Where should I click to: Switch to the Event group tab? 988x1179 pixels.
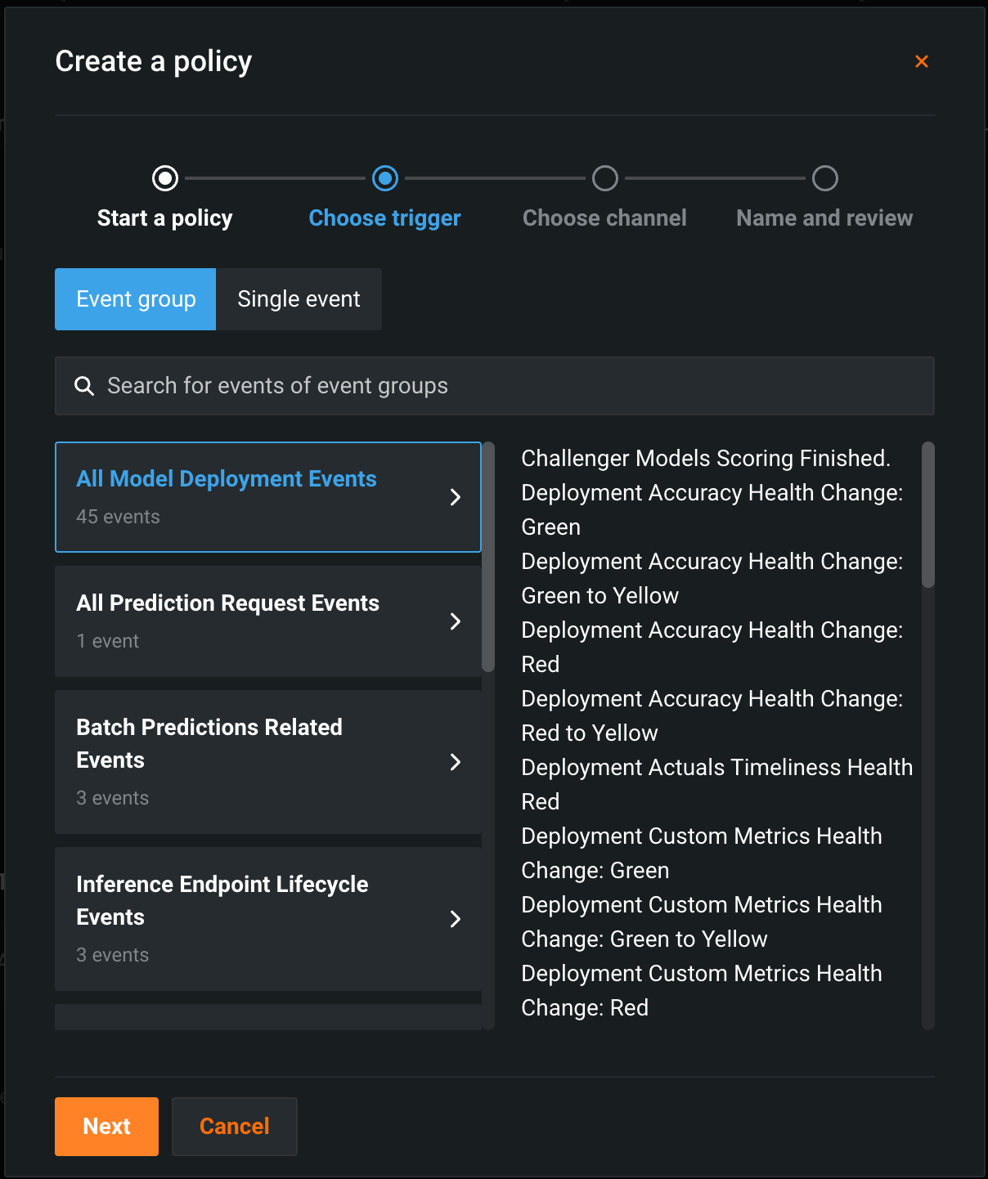pyautogui.click(x=136, y=299)
